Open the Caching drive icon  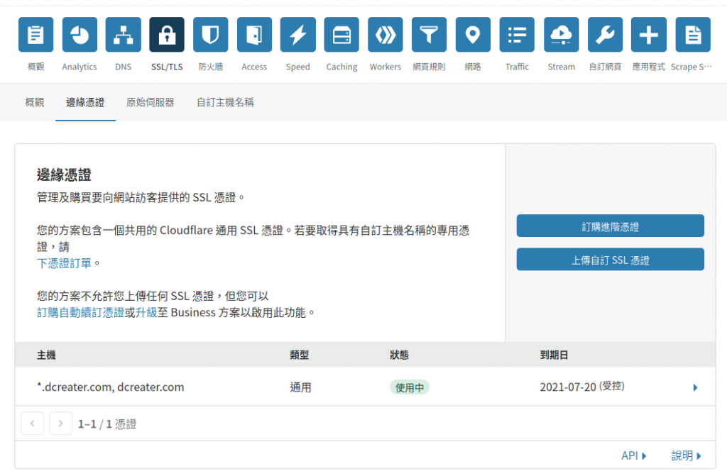pyautogui.click(x=341, y=35)
